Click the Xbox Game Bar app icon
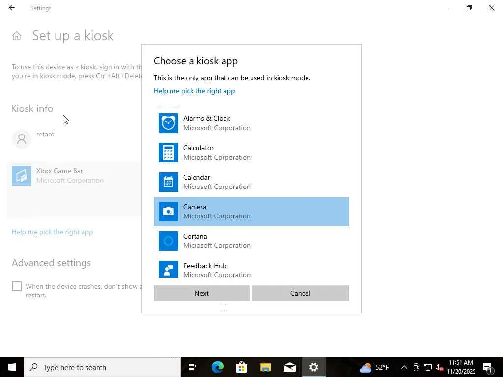Viewport: 503px width, 377px height. 22,176
